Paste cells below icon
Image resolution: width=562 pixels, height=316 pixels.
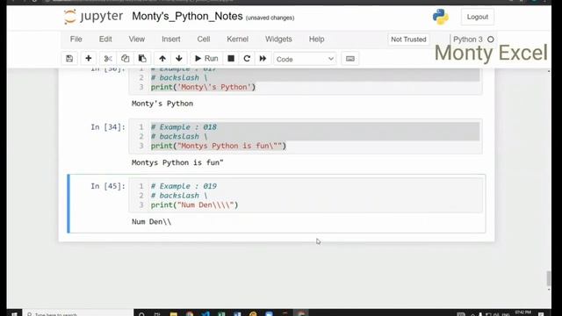pos(142,59)
